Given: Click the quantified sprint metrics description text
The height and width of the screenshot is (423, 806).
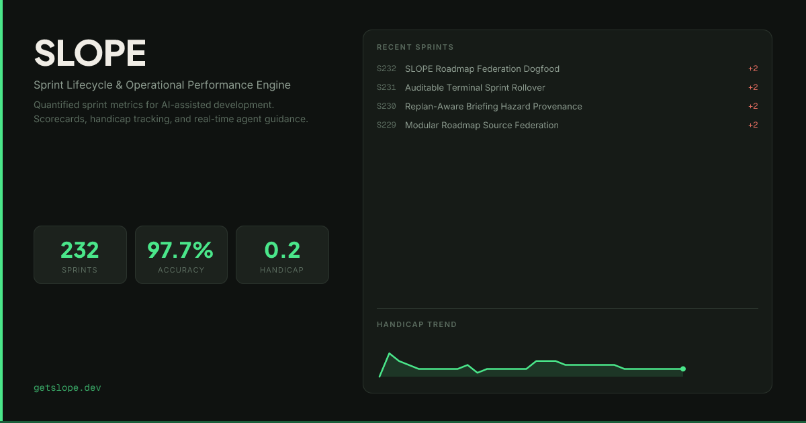Looking at the screenshot, I should tap(171, 112).
